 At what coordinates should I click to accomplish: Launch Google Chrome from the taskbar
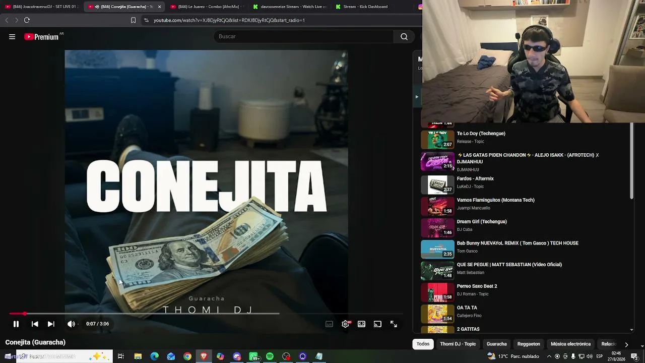(x=187, y=356)
